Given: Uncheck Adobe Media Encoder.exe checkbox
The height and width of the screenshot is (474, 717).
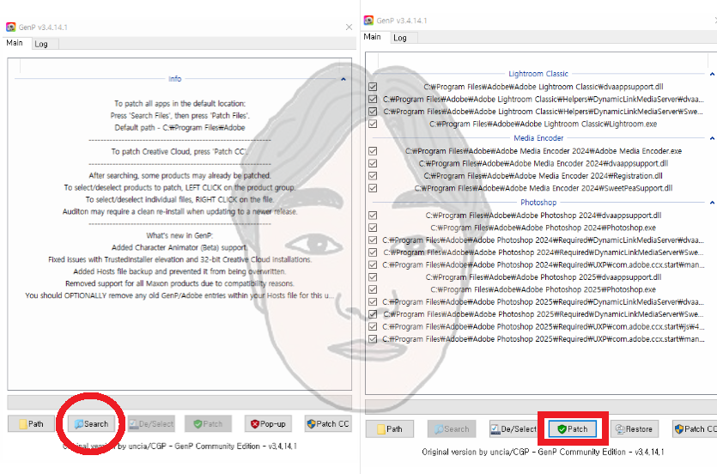Looking at the screenshot, I should [373, 151].
